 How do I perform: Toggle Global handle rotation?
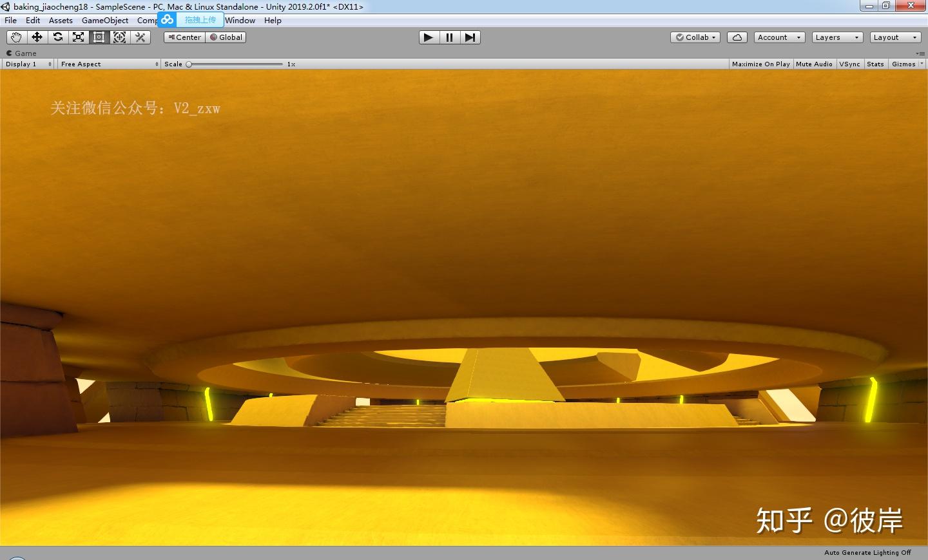[x=226, y=37]
